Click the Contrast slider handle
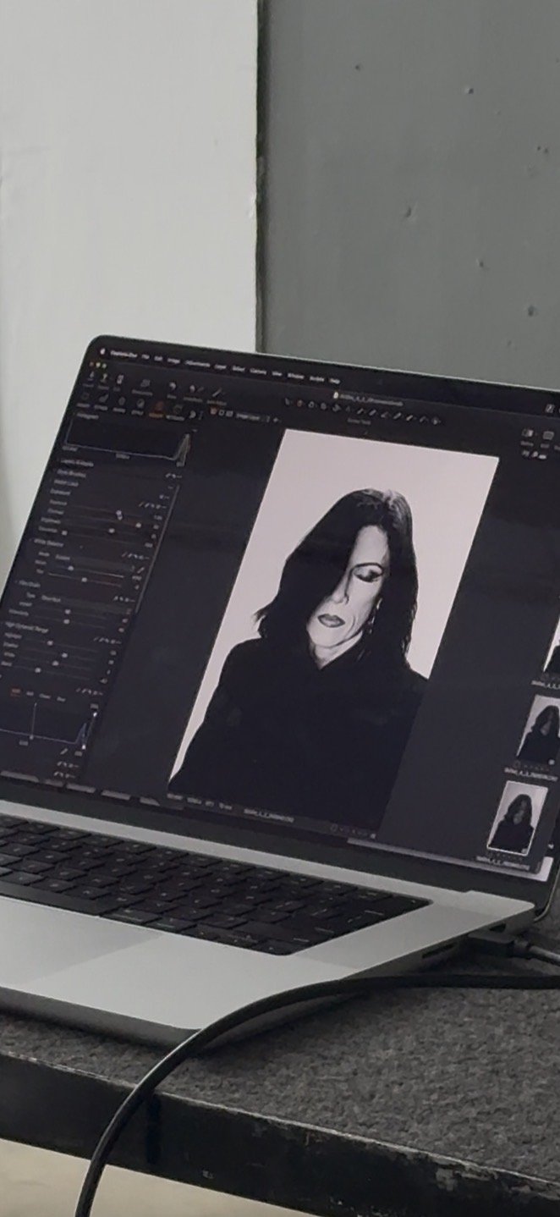The width and height of the screenshot is (560, 1217). click(x=138, y=526)
